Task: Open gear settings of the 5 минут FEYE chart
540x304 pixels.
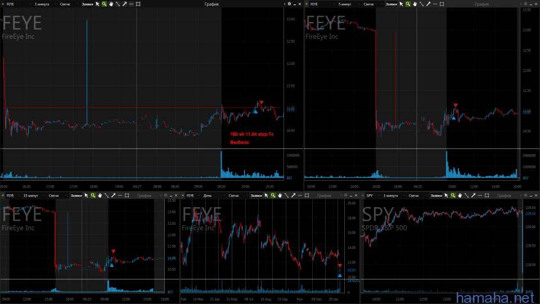Action: click(525, 4)
